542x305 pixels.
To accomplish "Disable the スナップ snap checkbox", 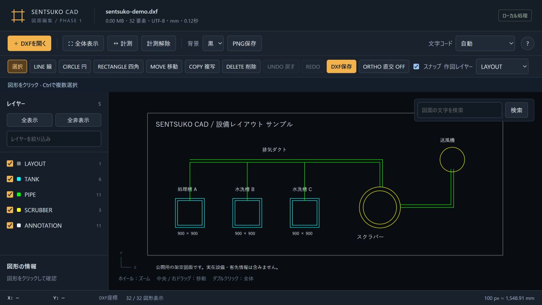I will [x=416, y=67].
